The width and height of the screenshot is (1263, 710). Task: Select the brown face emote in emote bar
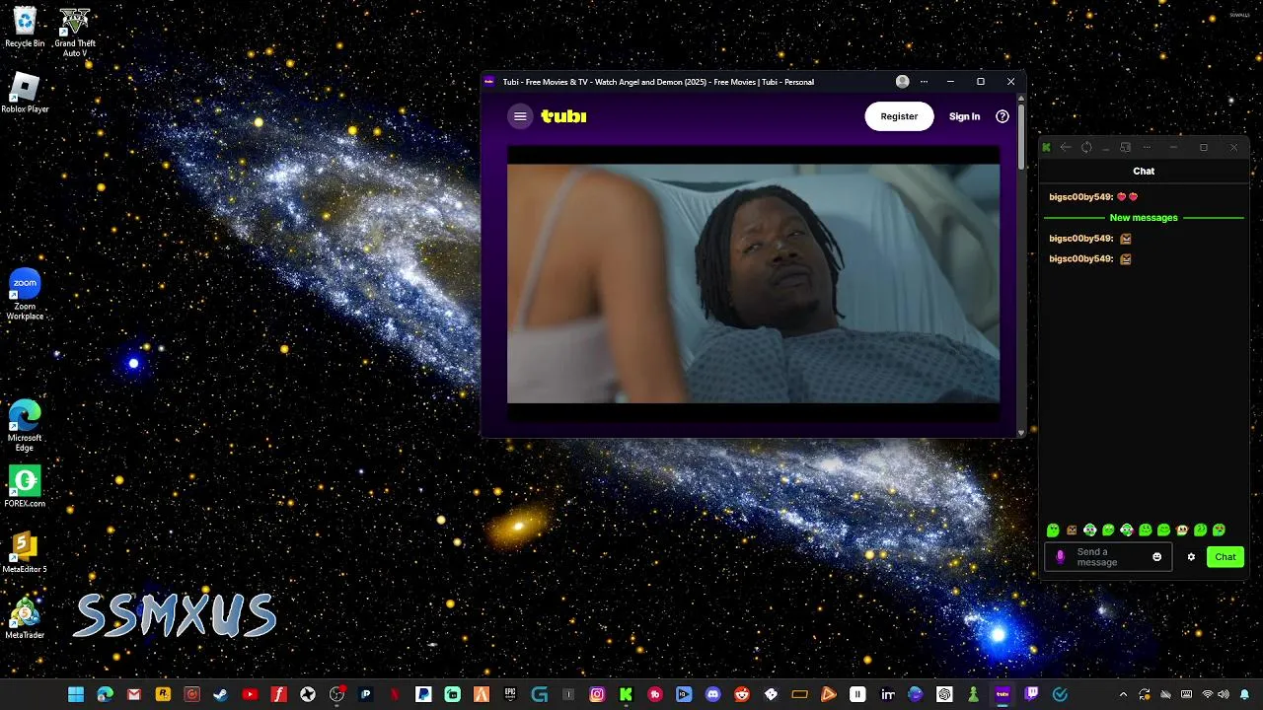[x=1072, y=531]
